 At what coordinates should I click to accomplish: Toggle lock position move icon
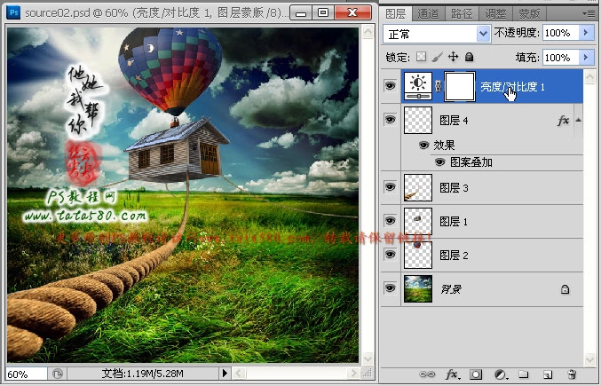[453, 57]
